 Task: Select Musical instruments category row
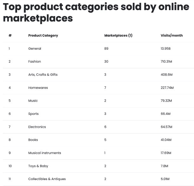[x=44, y=153]
